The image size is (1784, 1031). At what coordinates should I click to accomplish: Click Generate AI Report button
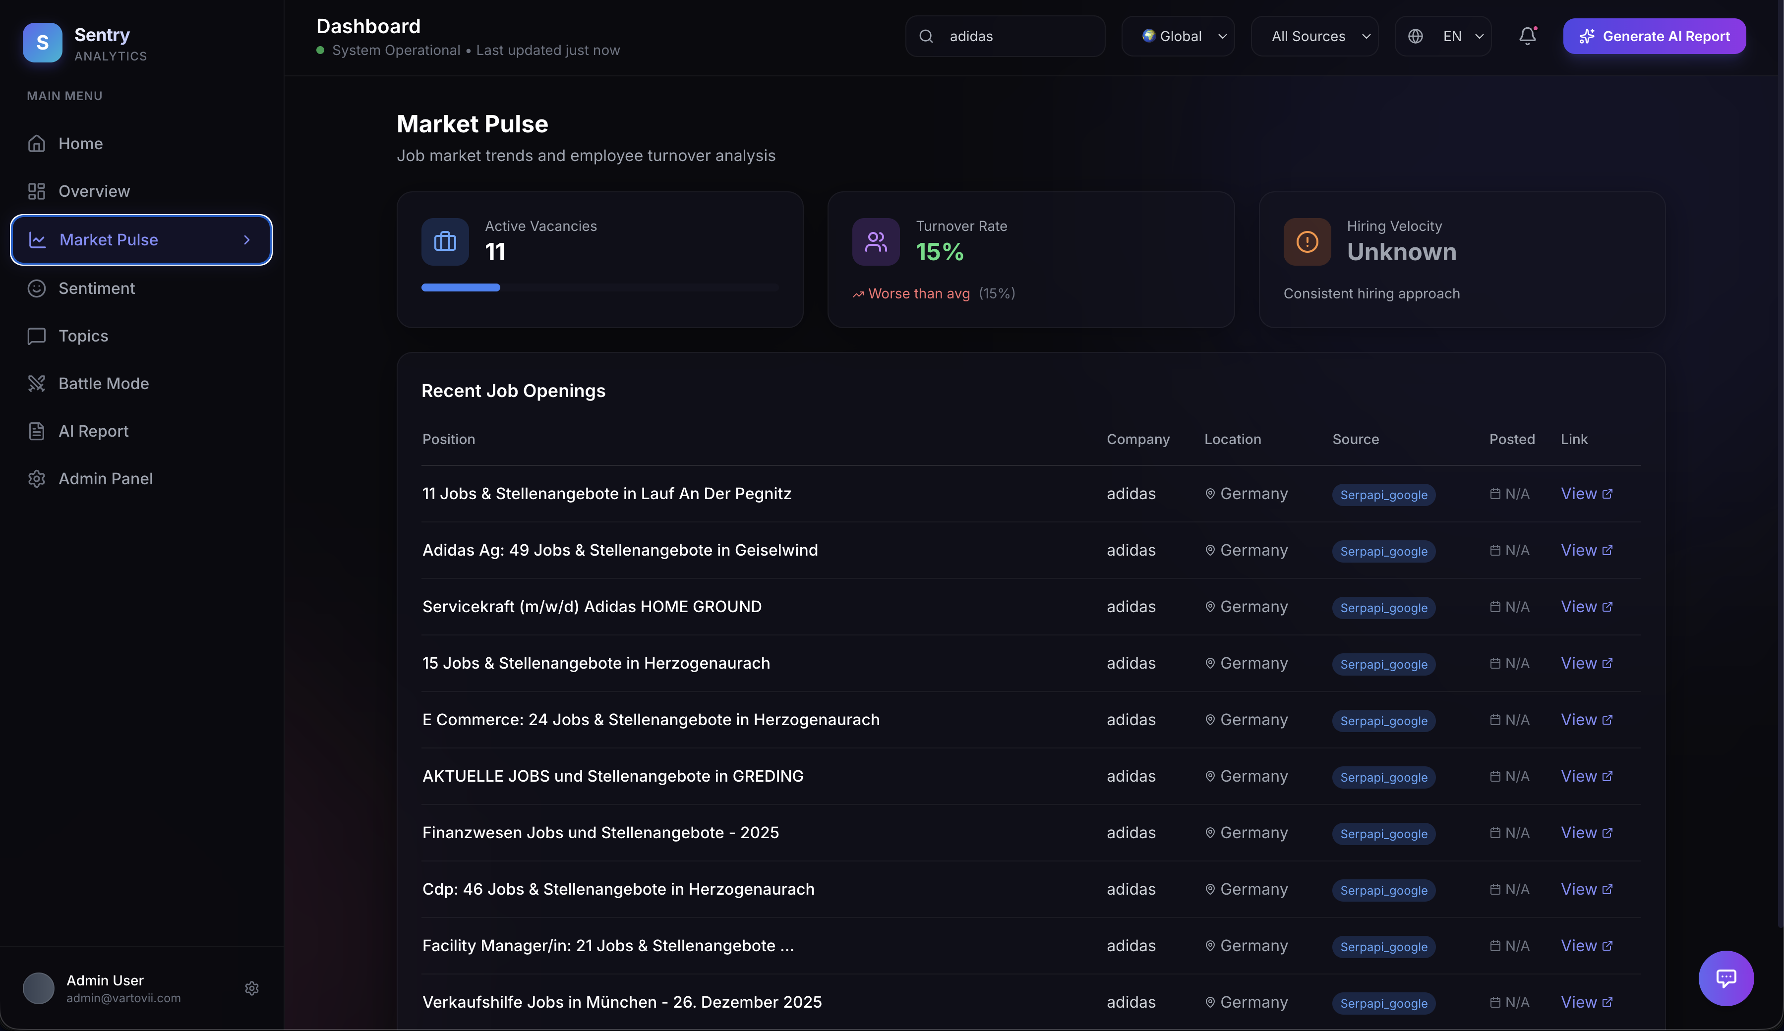pos(1654,36)
